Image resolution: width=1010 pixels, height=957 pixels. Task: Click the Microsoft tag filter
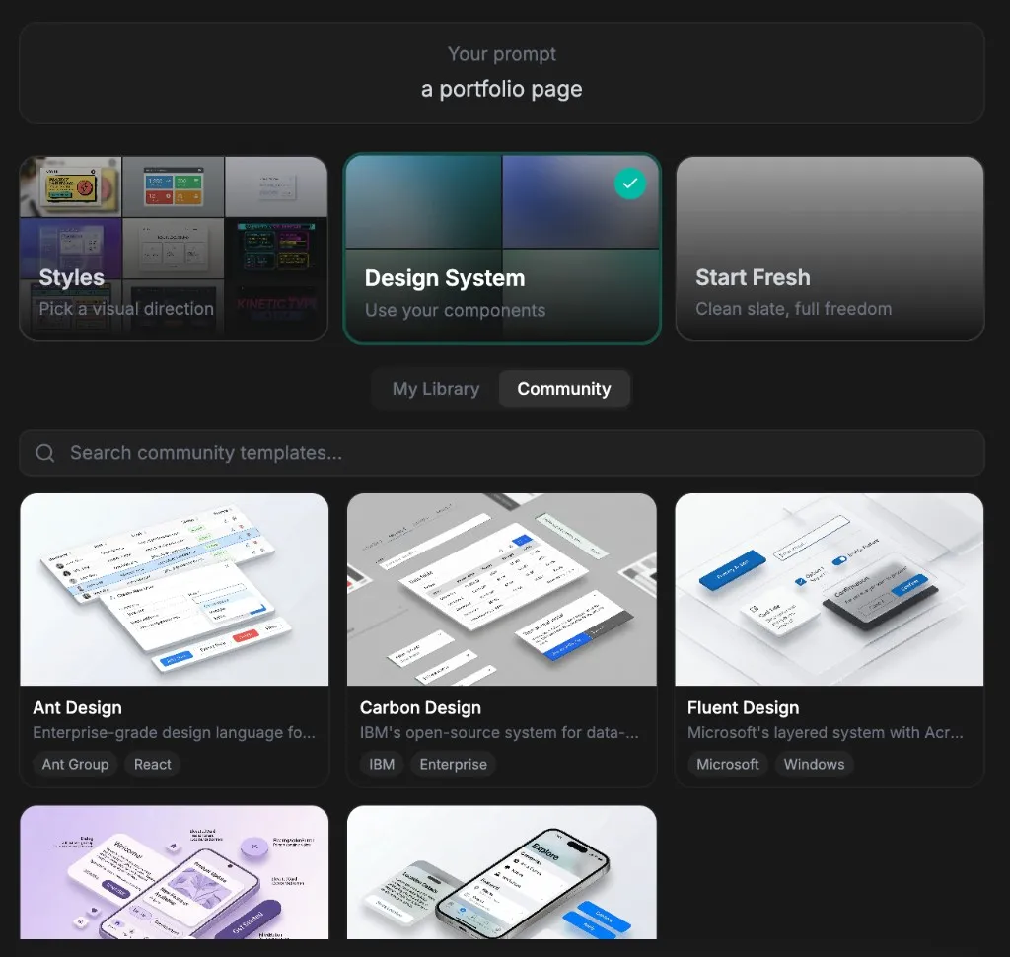pos(728,764)
